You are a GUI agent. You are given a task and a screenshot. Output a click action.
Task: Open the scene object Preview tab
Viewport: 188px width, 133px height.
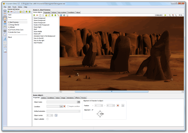coord(84,98)
